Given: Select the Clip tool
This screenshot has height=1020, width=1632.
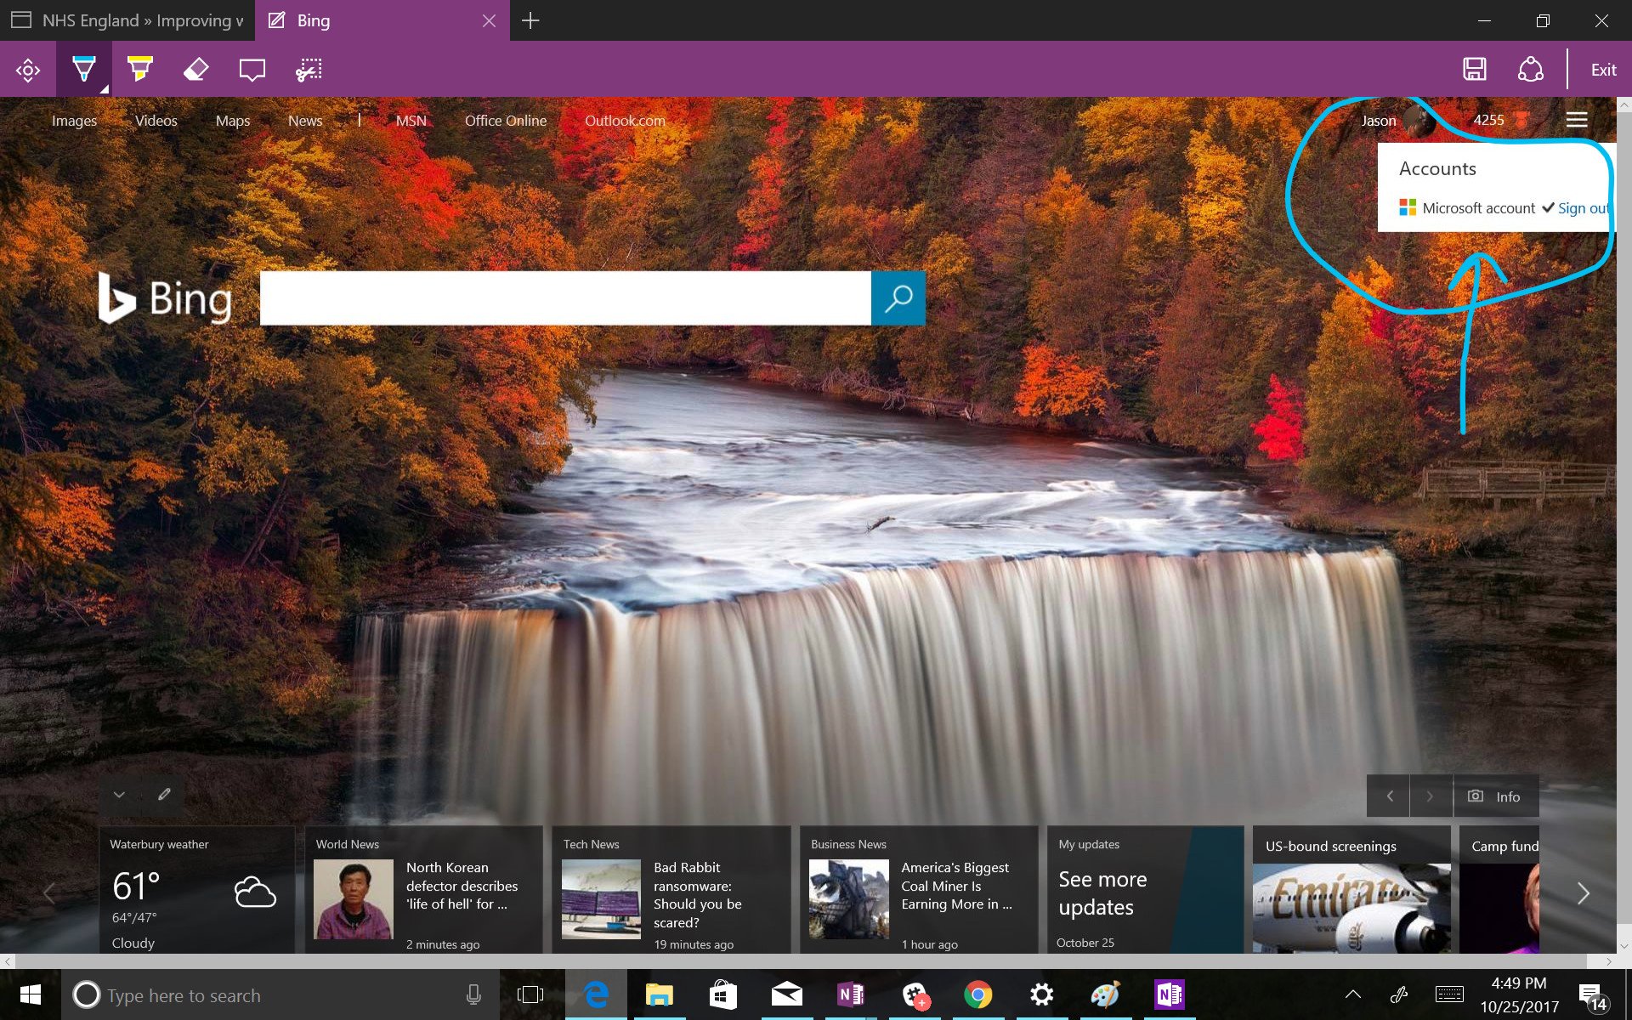Looking at the screenshot, I should (309, 70).
